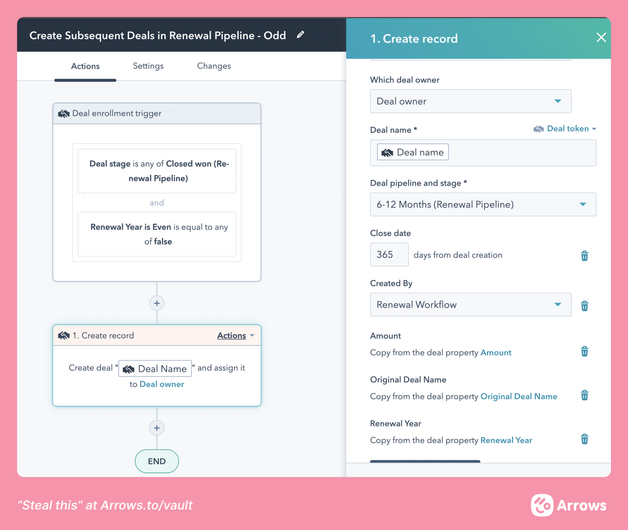Click the Amount property link
628x530 pixels.
pos(496,352)
